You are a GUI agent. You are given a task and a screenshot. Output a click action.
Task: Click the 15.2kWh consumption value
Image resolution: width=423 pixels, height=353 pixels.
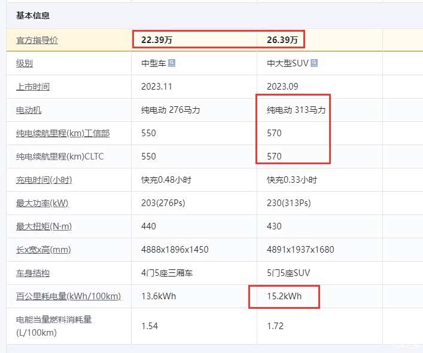coord(284,296)
